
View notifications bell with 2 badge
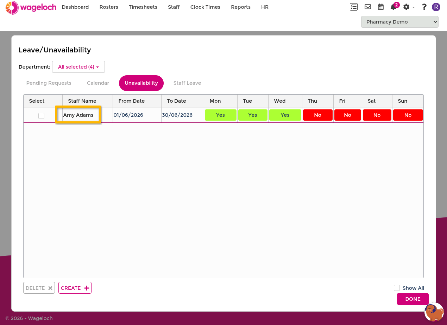click(x=394, y=6)
